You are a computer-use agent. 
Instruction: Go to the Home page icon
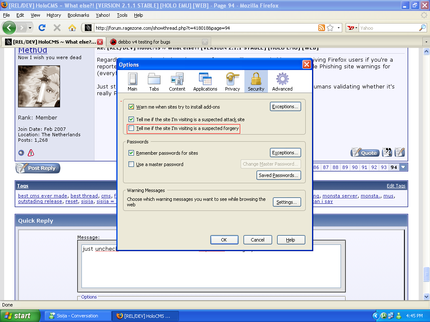(x=72, y=28)
